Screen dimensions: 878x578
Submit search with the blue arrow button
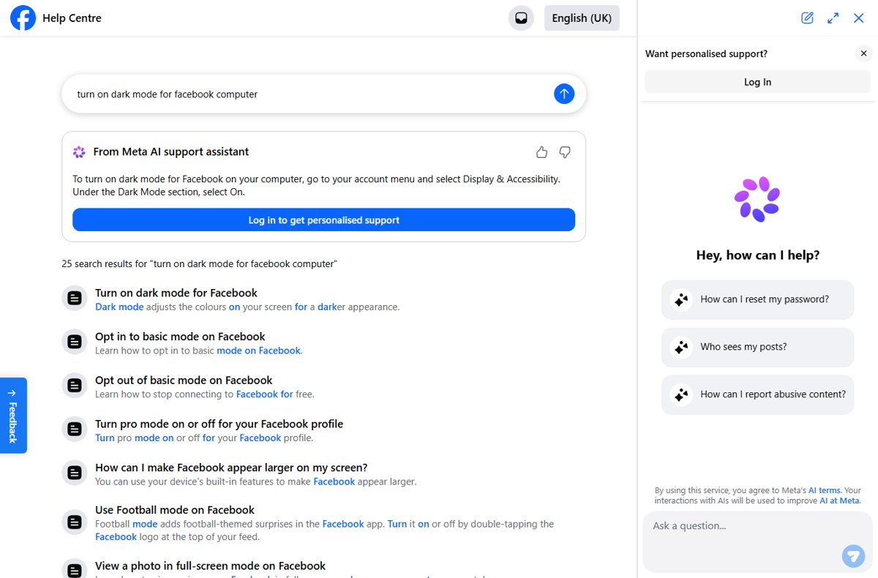pyautogui.click(x=564, y=94)
